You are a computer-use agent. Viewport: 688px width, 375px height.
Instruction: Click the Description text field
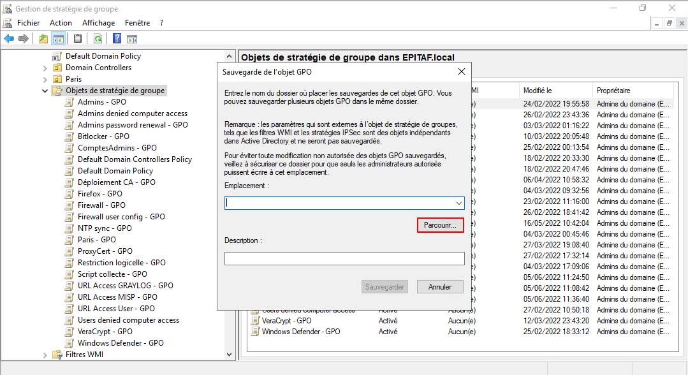pos(344,258)
